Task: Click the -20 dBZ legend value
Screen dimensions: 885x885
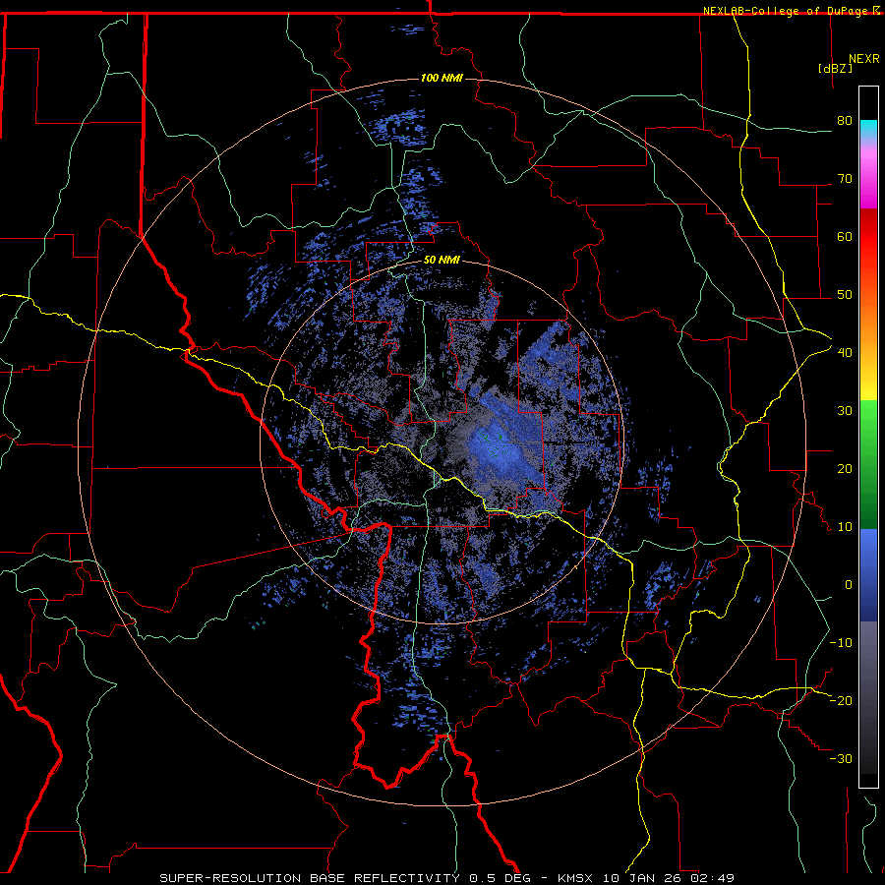Action: pyautogui.click(x=841, y=700)
